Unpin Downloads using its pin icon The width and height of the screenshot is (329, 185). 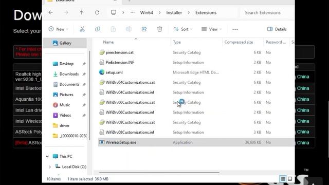click(84, 74)
